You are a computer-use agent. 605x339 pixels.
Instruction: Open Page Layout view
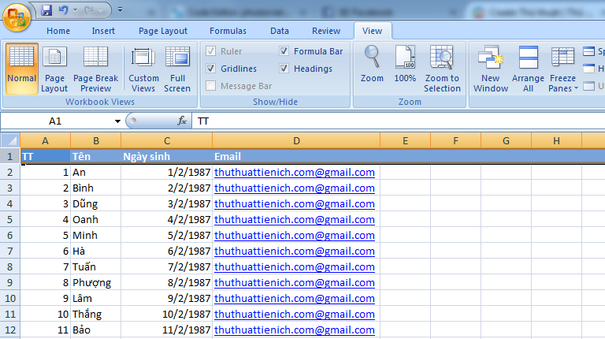pyautogui.click(x=54, y=69)
